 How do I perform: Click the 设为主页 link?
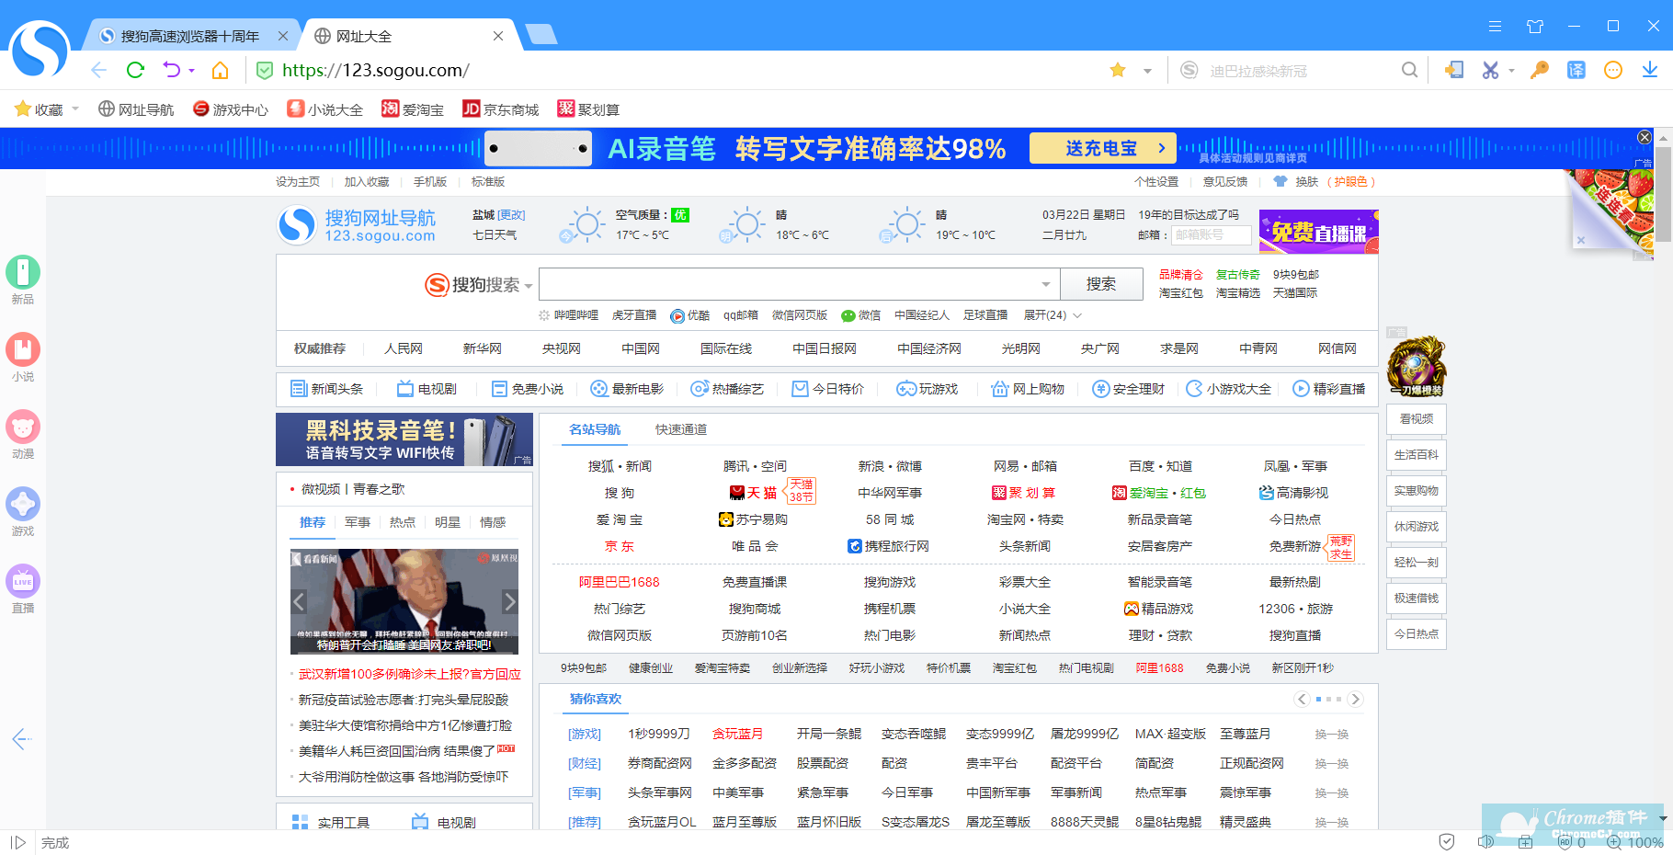(x=298, y=182)
